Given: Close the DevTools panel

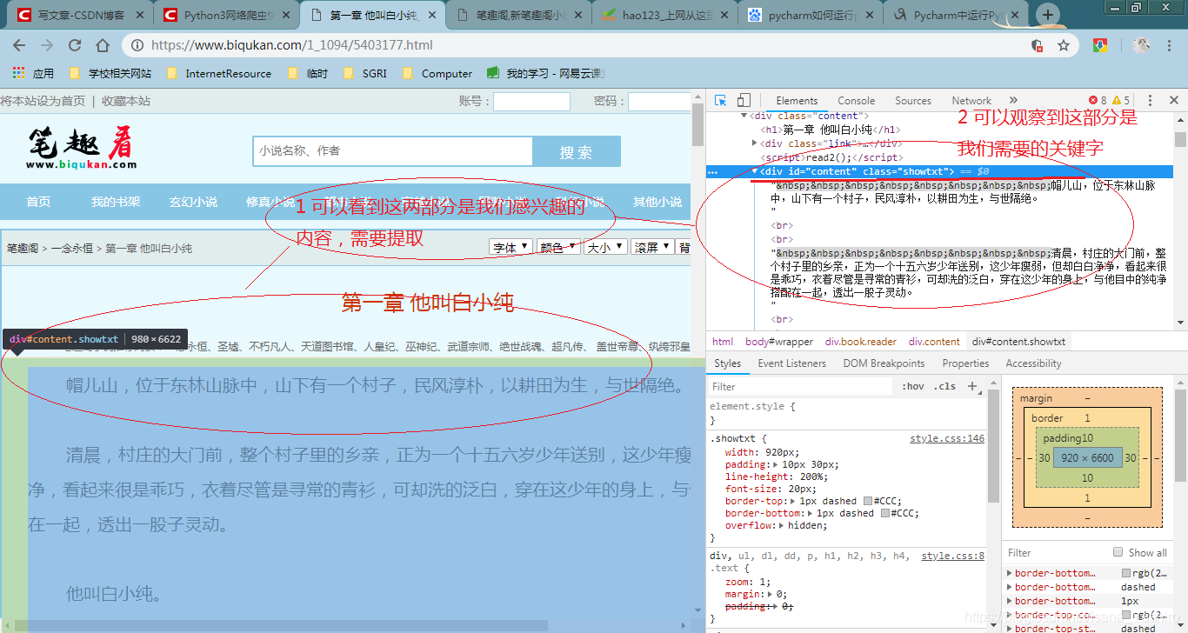Looking at the screenshot, I should (1173, 101).
